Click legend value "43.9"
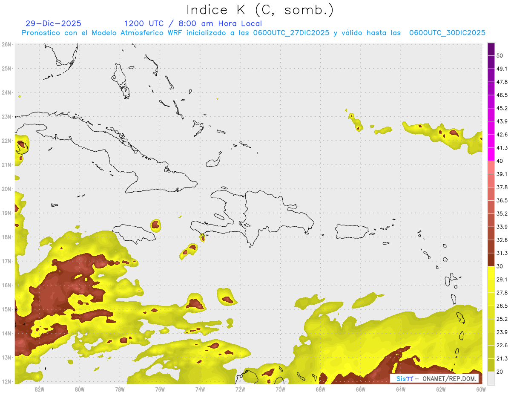 tap(502, 121)
